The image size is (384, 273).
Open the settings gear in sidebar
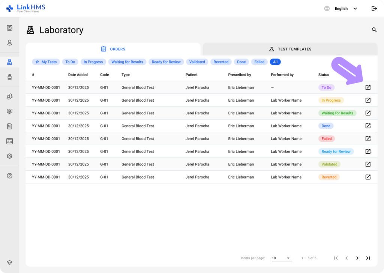9,156
